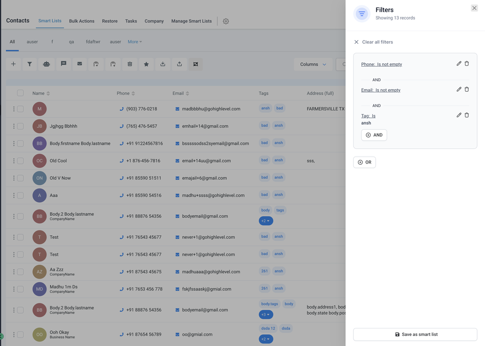Open the settings gear icon
This screenshot has height=346, width=485.
coord(226,21)
